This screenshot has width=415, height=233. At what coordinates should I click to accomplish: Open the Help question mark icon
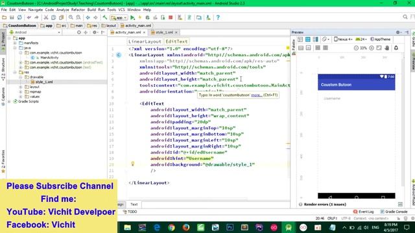pos(218,17)
